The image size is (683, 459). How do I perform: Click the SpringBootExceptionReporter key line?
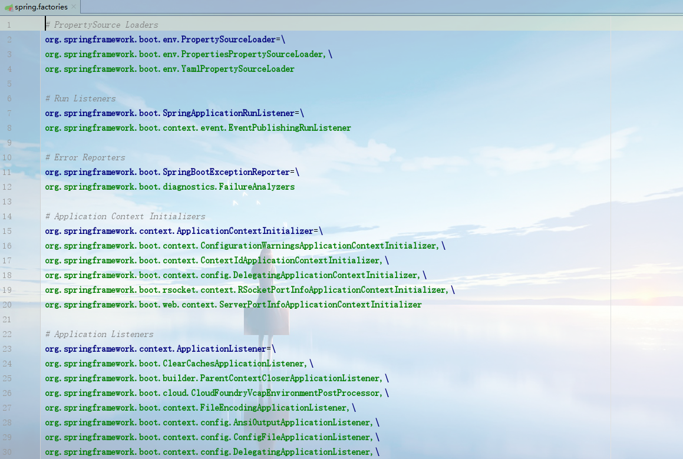(172, 172)
